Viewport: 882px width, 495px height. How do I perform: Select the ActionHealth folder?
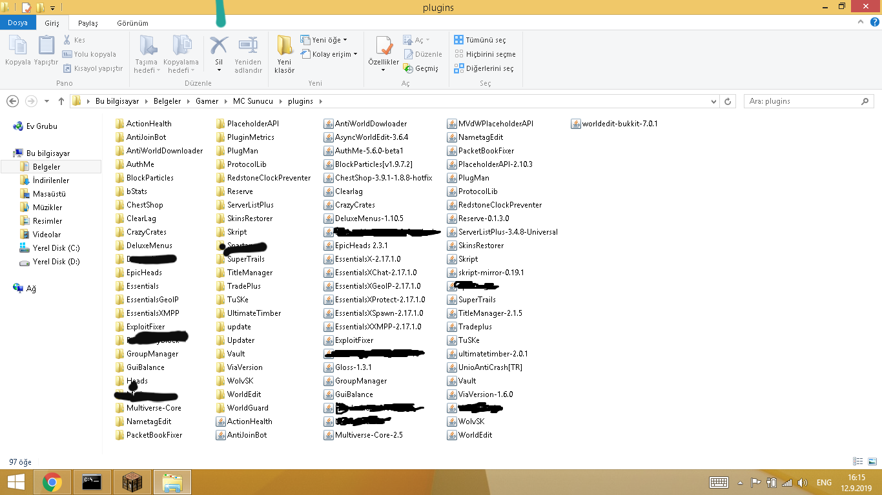149,124
